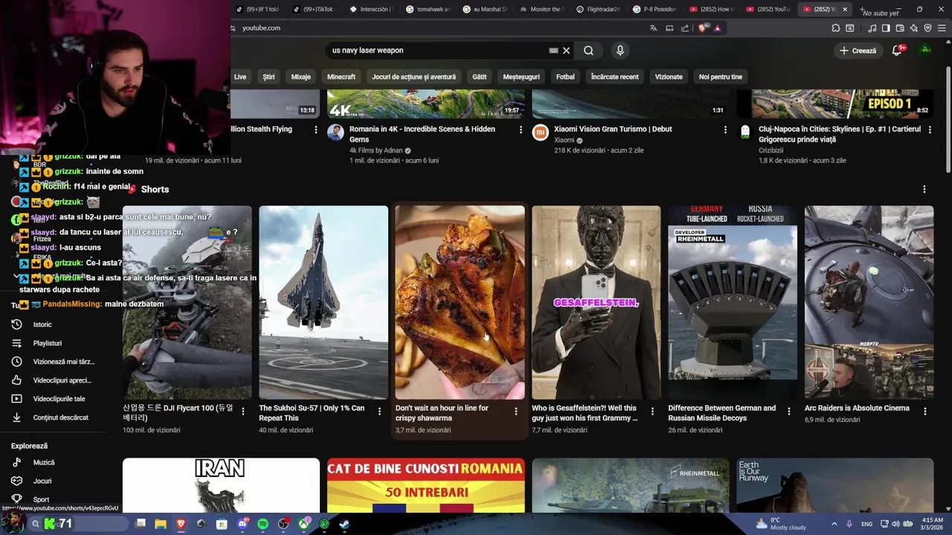Start voice search with microphone icon

[x=620, y=51]
